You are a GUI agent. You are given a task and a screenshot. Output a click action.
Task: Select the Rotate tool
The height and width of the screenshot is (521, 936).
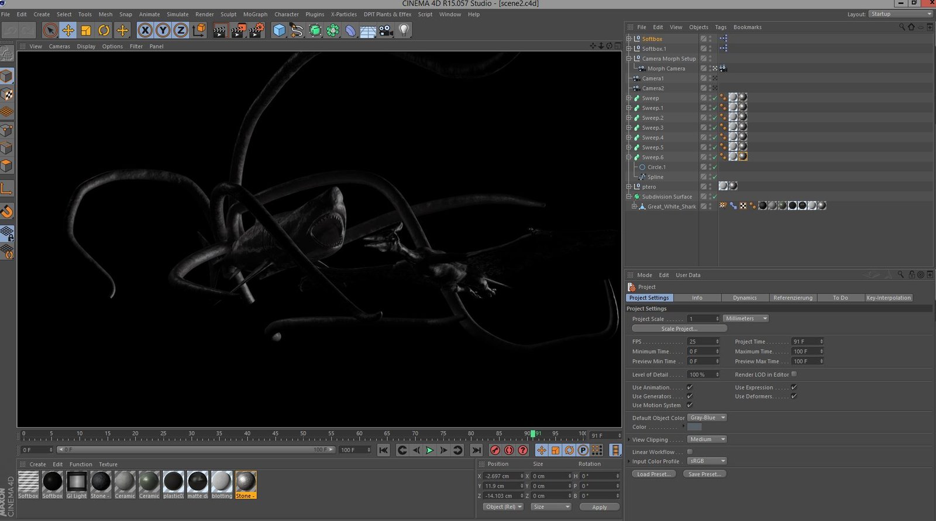pyautogui.click(x=104, y=30)
